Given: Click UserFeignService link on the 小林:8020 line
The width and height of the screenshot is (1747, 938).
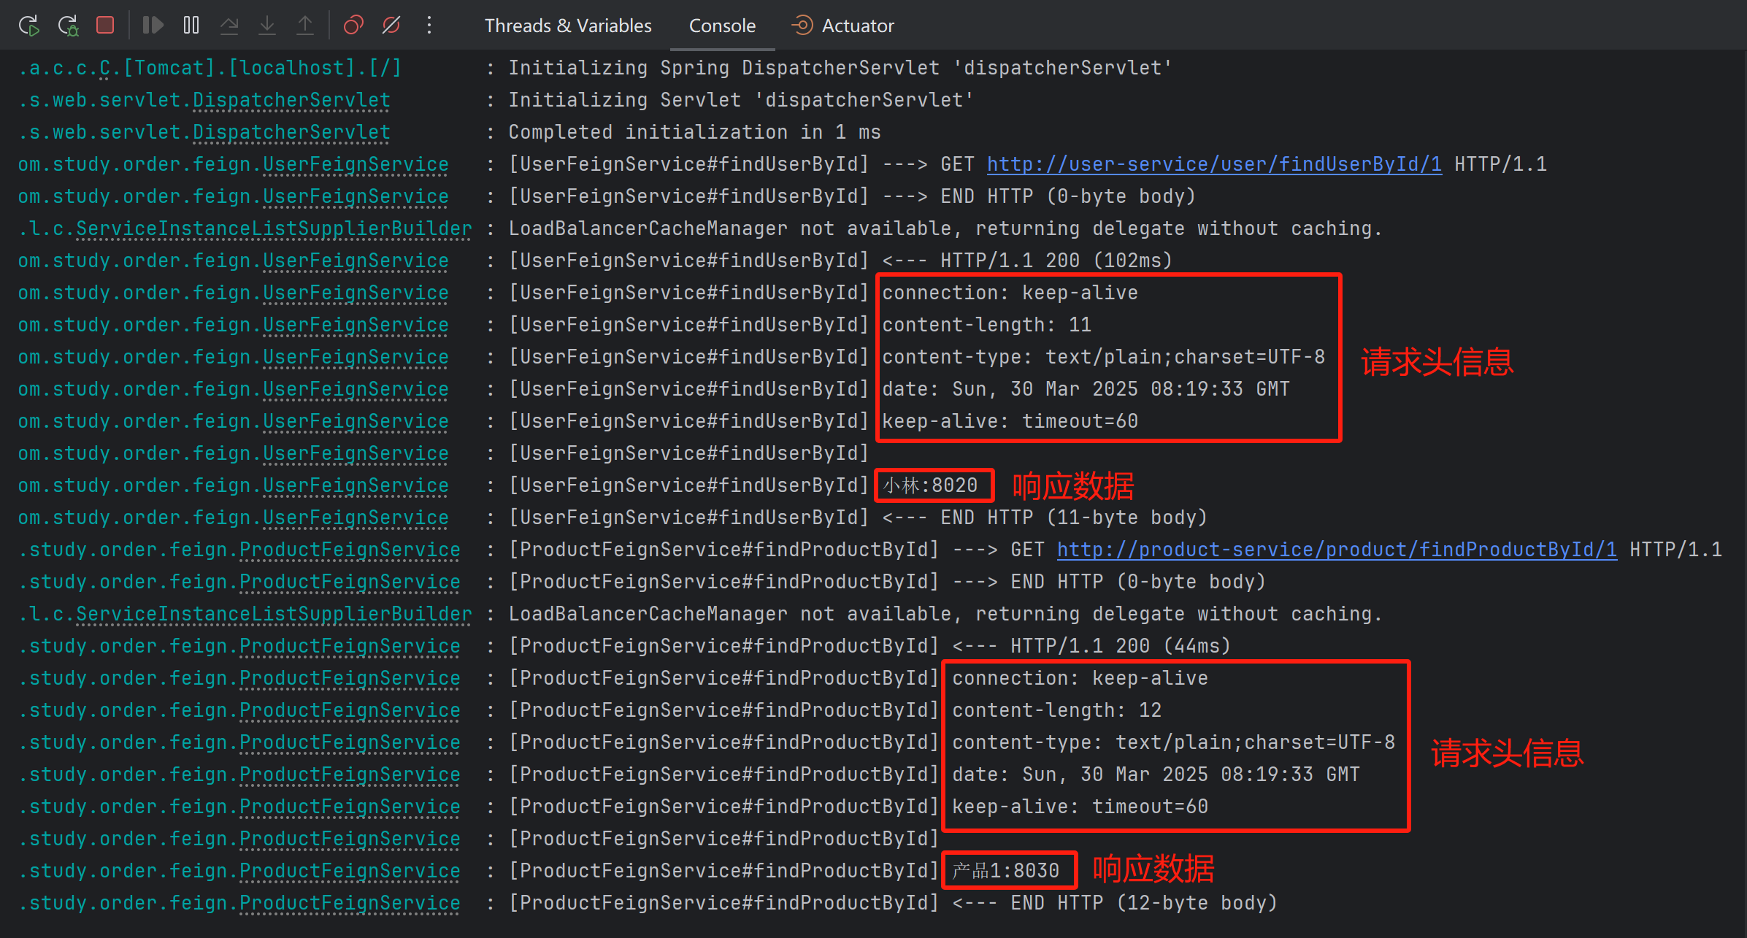Looking at the screenshot, I should [355, 485].
